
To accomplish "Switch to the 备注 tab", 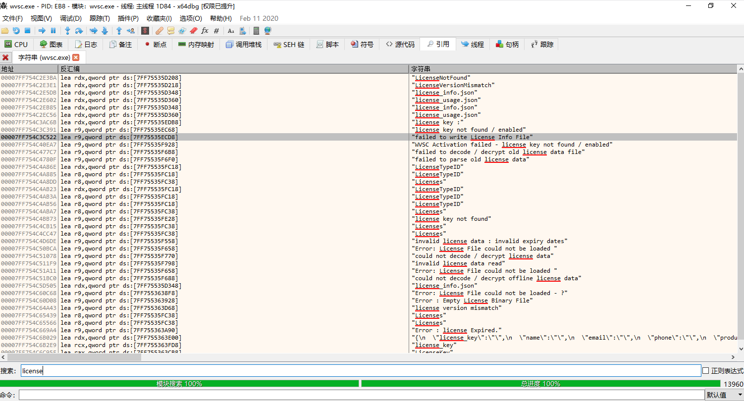I will (120, 44).
